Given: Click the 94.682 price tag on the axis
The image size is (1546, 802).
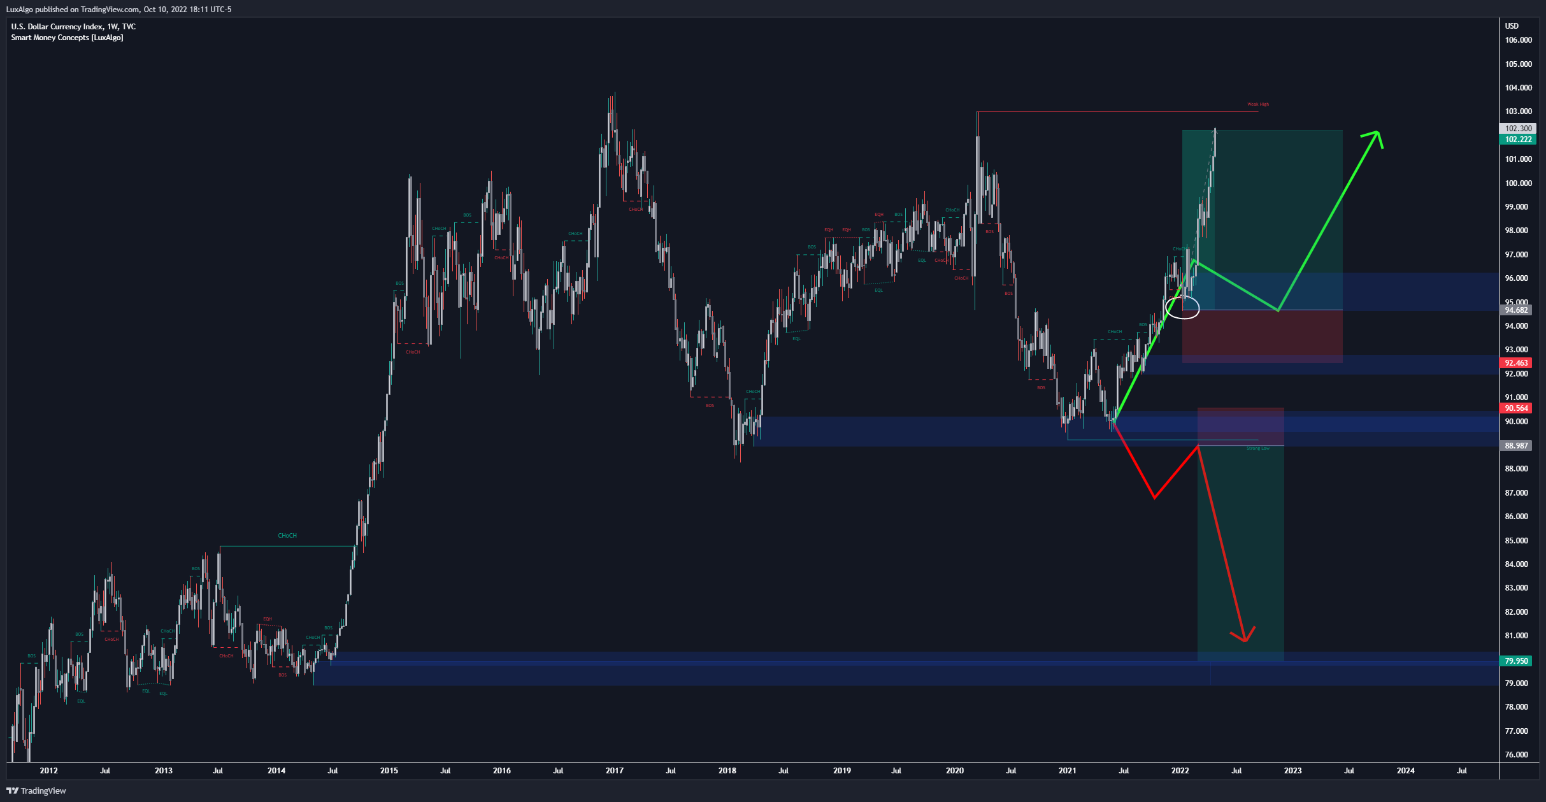Looking at the screenshot, I should coord(1516,310).
